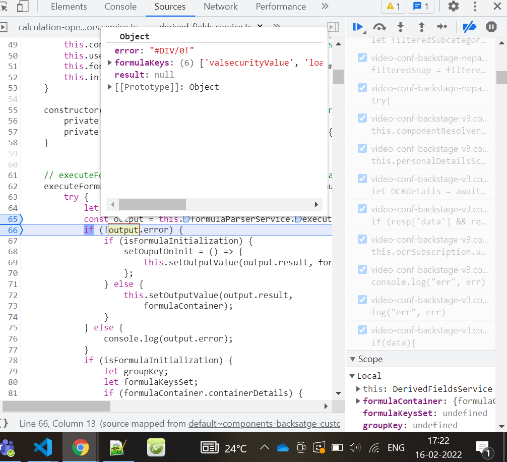Open the volume control in tray

click(355, 448)
